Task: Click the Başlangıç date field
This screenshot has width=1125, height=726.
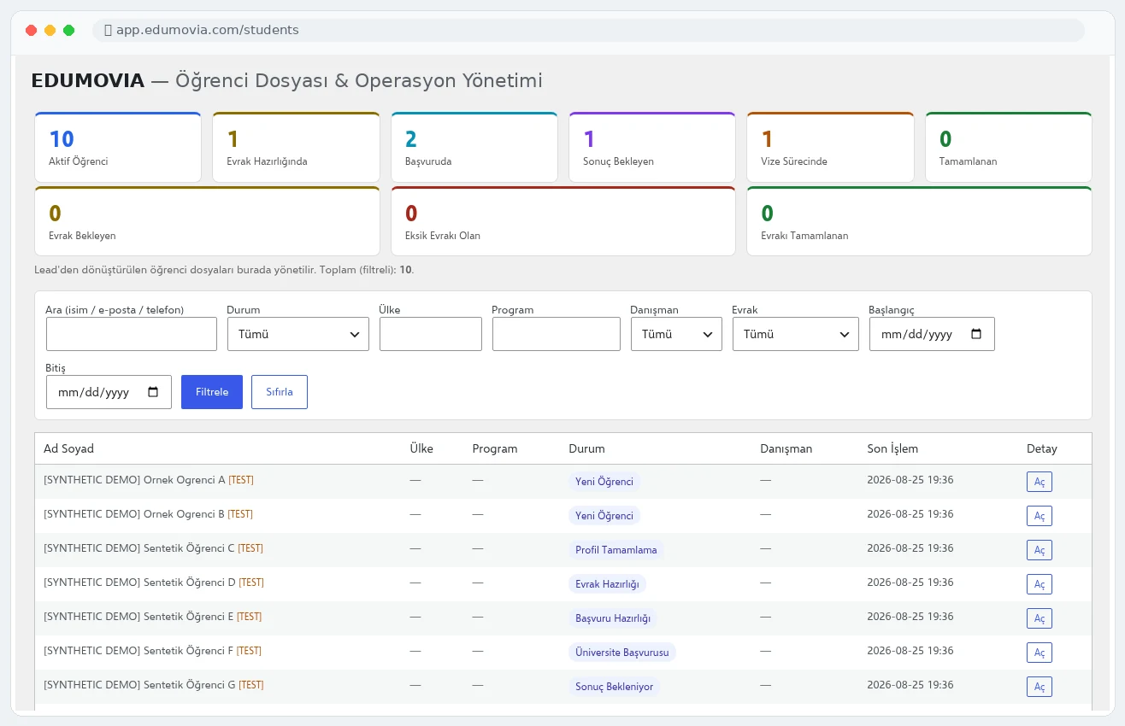Action: click(932, 334)
